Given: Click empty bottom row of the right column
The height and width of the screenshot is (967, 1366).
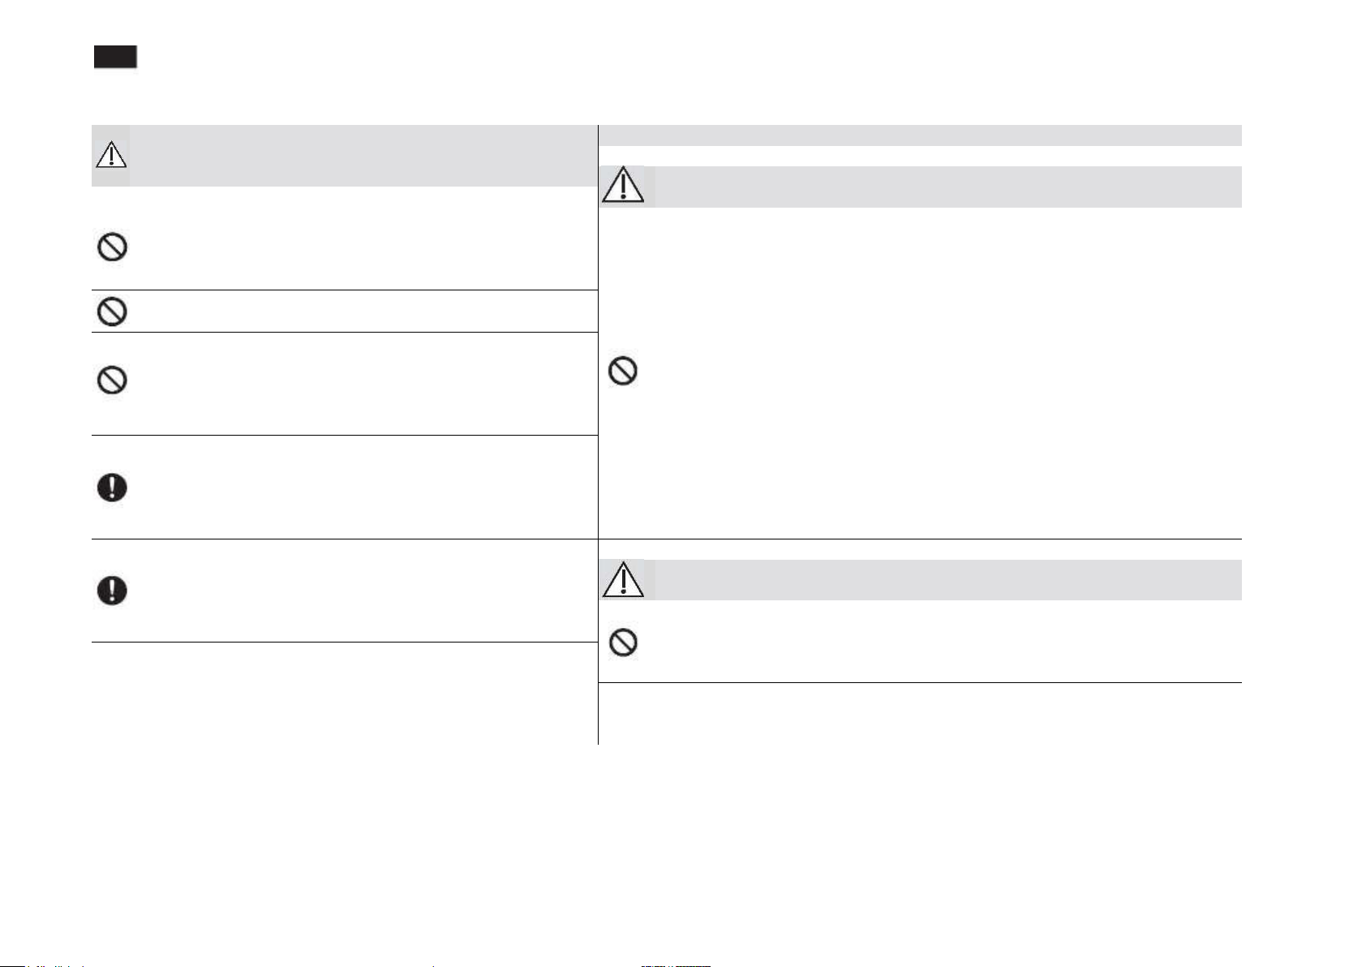Looking at the screenshot, I should 920,712.
